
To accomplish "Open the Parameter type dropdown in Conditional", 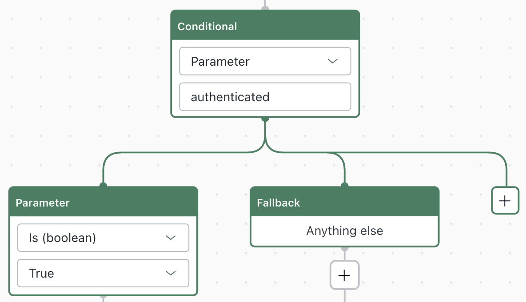I will point(265,61).
